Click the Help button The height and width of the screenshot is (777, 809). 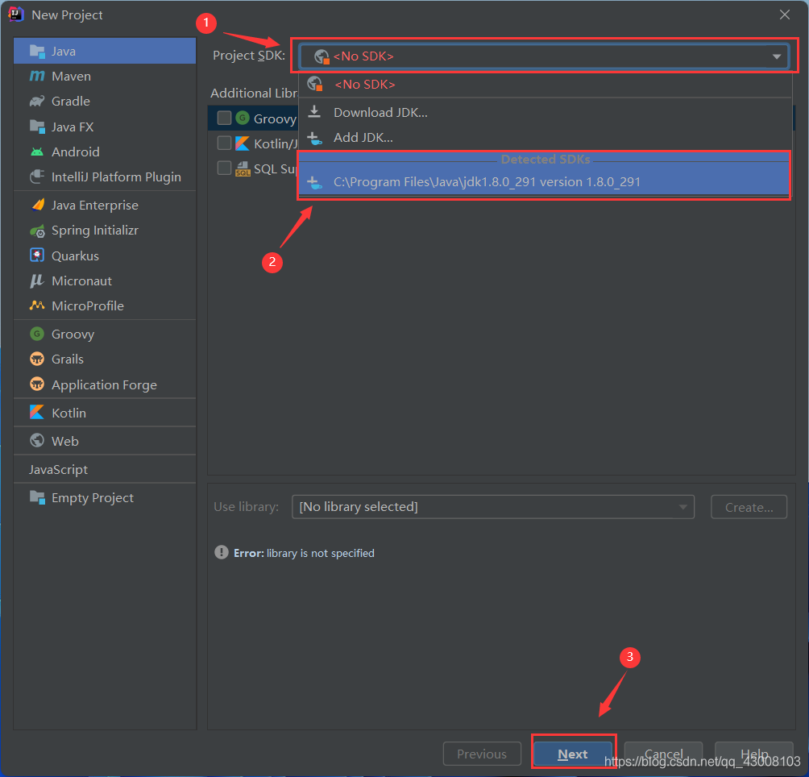pos(753,754)
